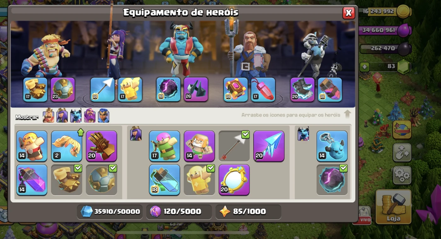Close the Equipamento de heróis window
The height and width of the screenshot is (239, 441).
349,13
